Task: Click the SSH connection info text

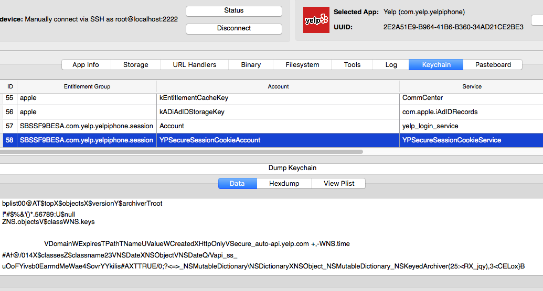Action: (x=101, y=19)
